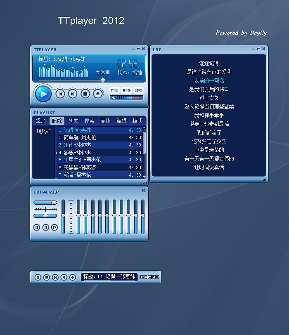
Task: Click the main player volume bar
Action: click(x=130, y=98)
